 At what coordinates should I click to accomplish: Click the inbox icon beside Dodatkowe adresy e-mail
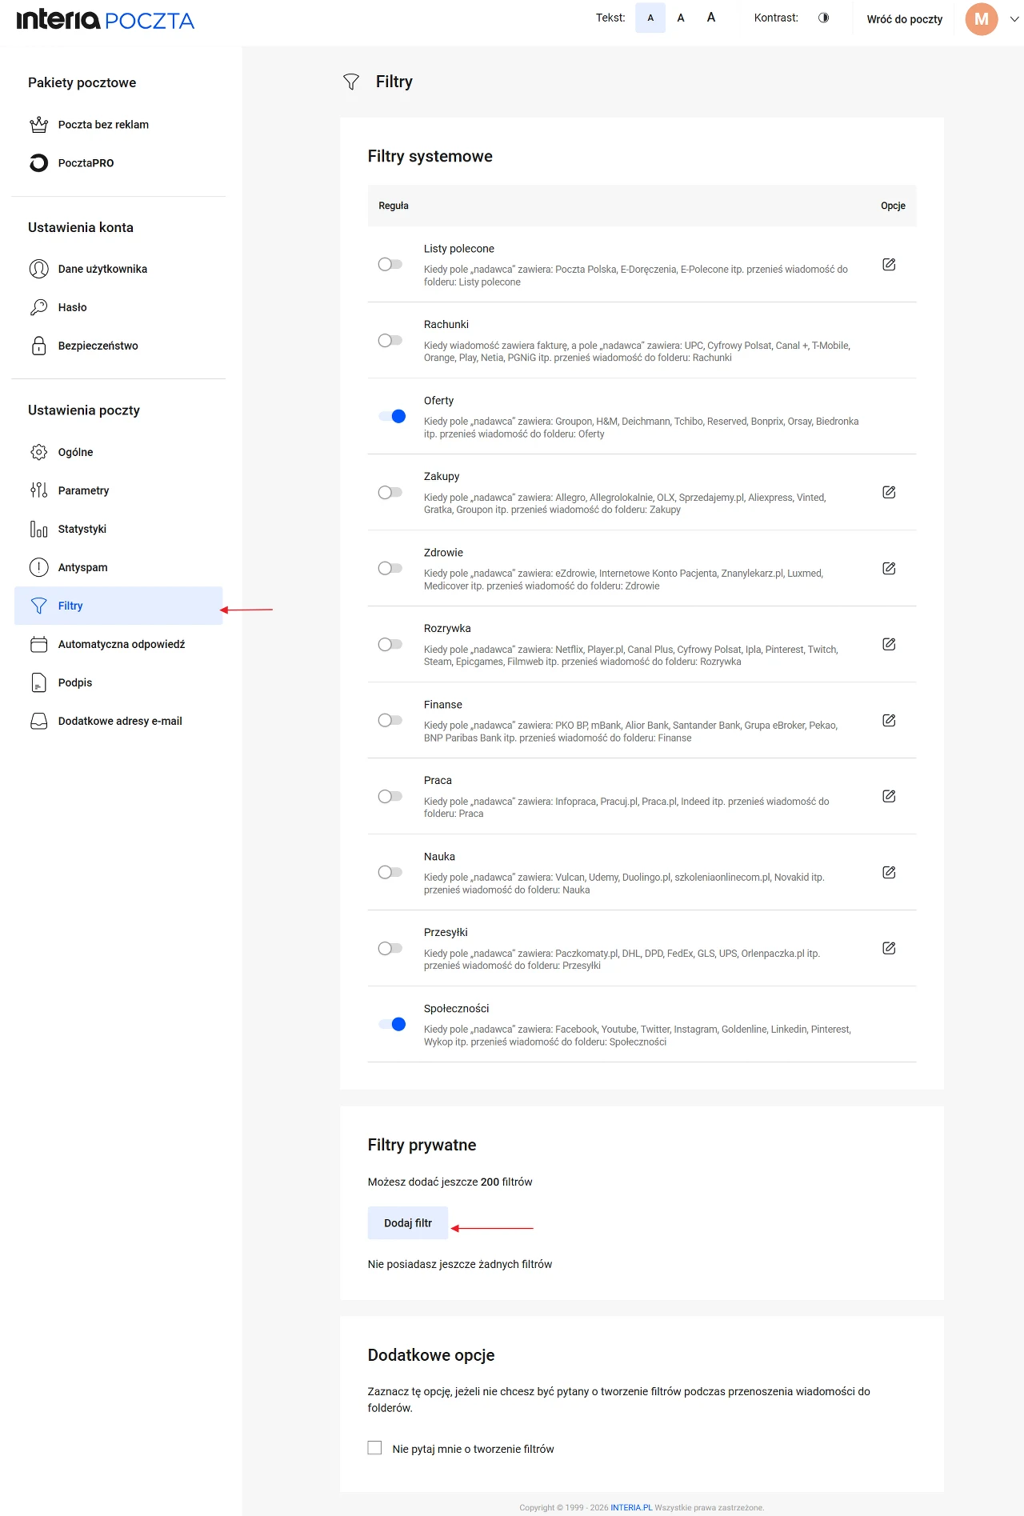click(38, 721)
